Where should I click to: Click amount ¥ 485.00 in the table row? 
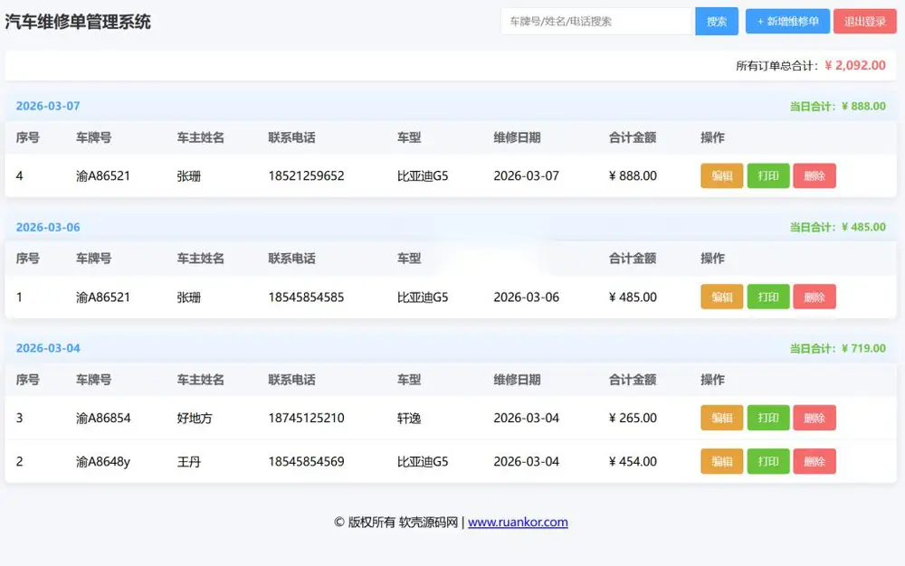(633, 297)
